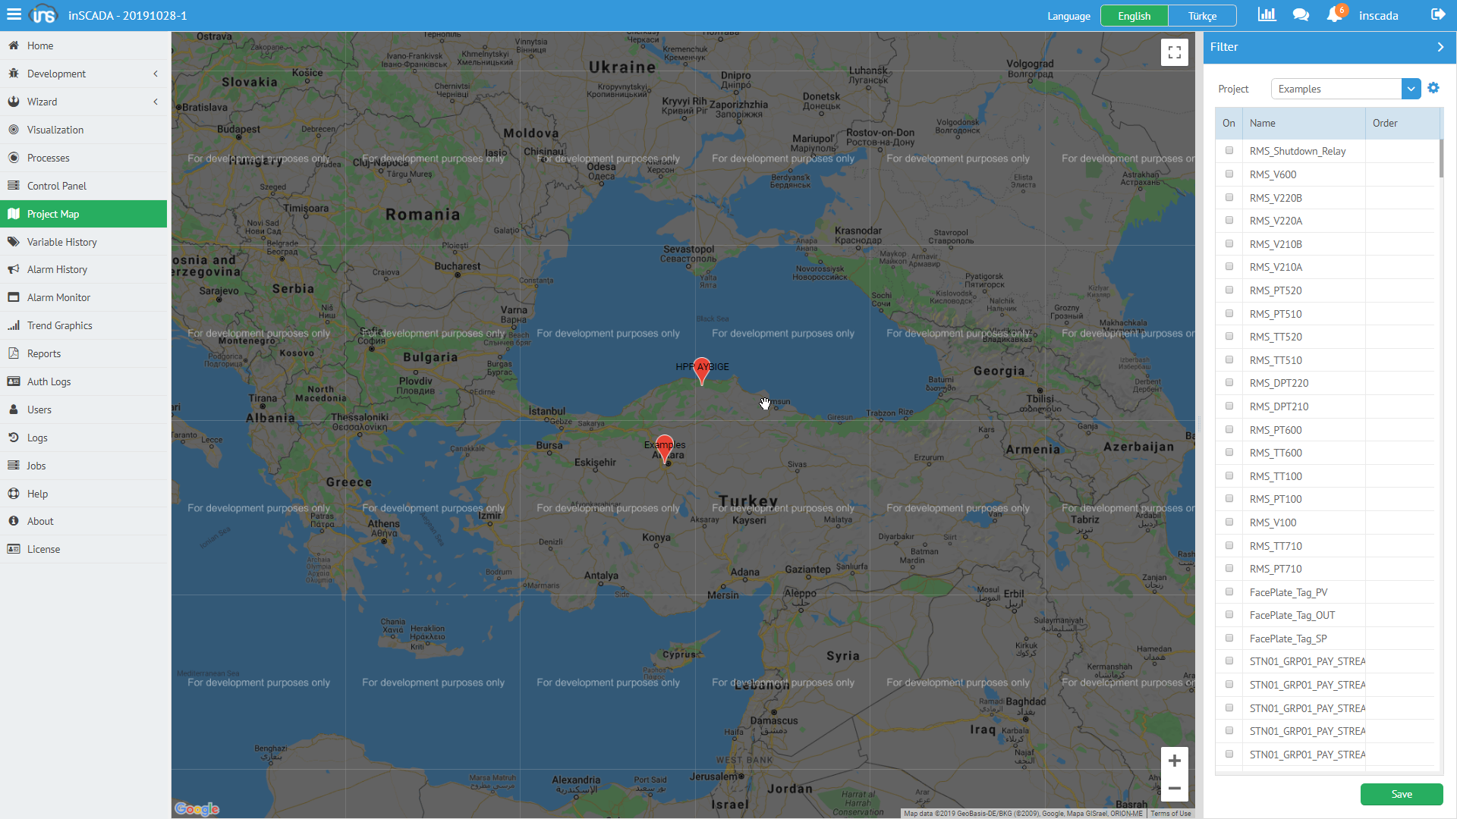Click the On column header

pos(1229,123)
